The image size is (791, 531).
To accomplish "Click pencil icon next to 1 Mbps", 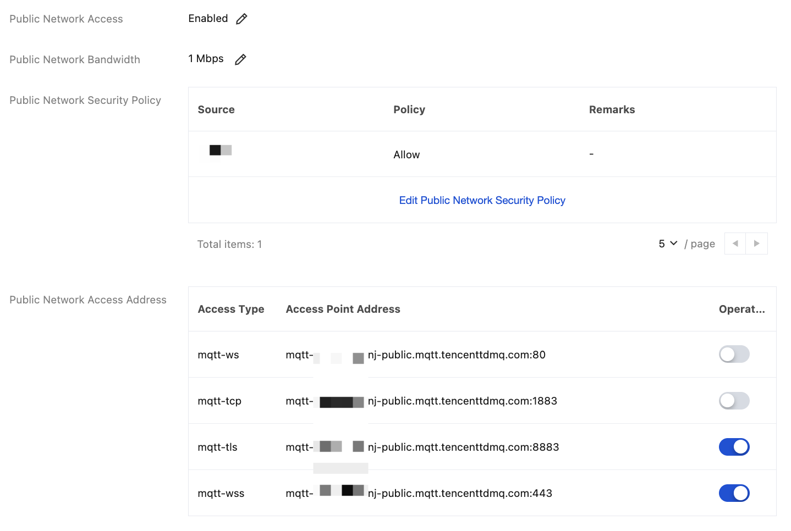I will [x=240, y=59].
